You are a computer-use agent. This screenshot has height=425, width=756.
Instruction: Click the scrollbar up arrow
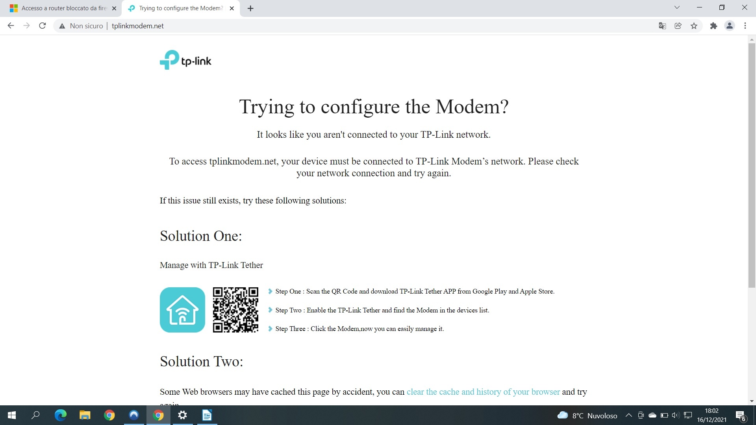click(752, 39)
